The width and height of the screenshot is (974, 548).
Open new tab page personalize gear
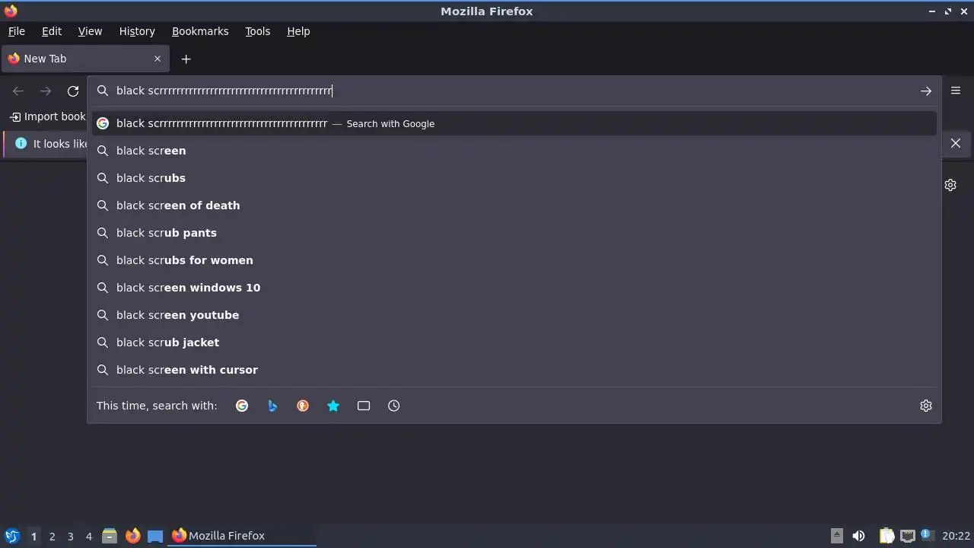click(x=950, y=185)
